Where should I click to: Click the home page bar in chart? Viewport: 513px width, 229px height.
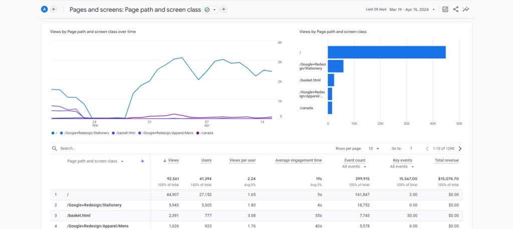(386, 52)
